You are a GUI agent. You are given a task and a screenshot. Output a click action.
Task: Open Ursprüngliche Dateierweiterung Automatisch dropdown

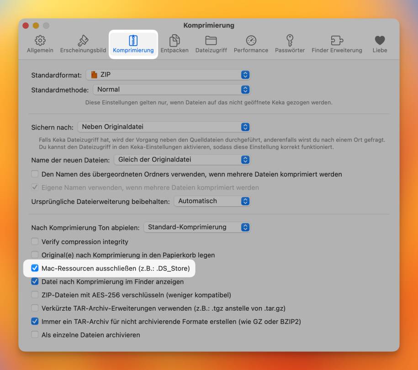(212, 201)
